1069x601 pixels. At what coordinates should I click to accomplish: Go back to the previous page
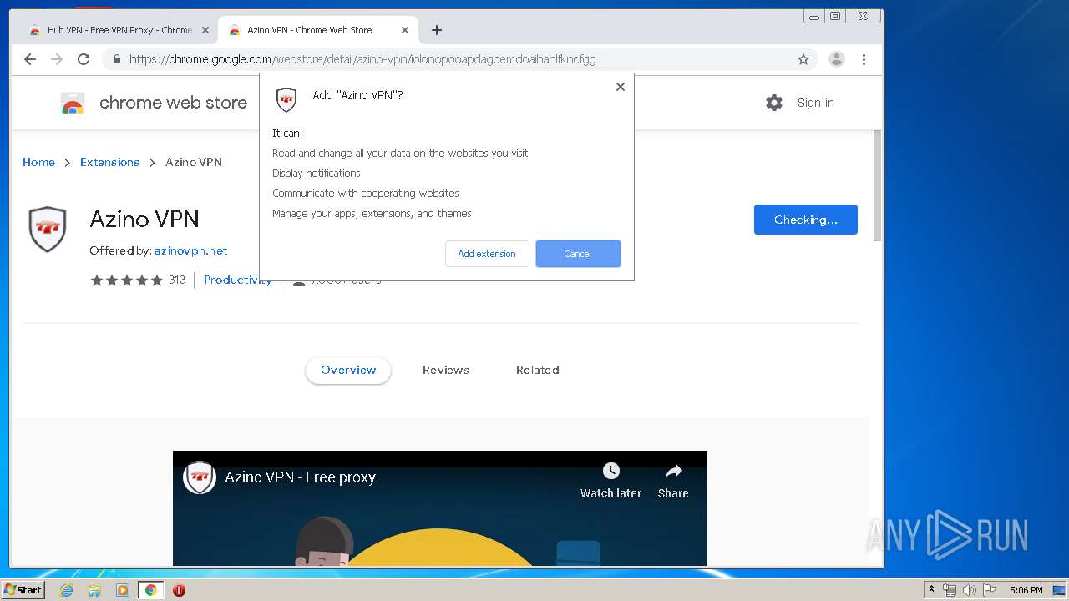click(x=30, y=59)
